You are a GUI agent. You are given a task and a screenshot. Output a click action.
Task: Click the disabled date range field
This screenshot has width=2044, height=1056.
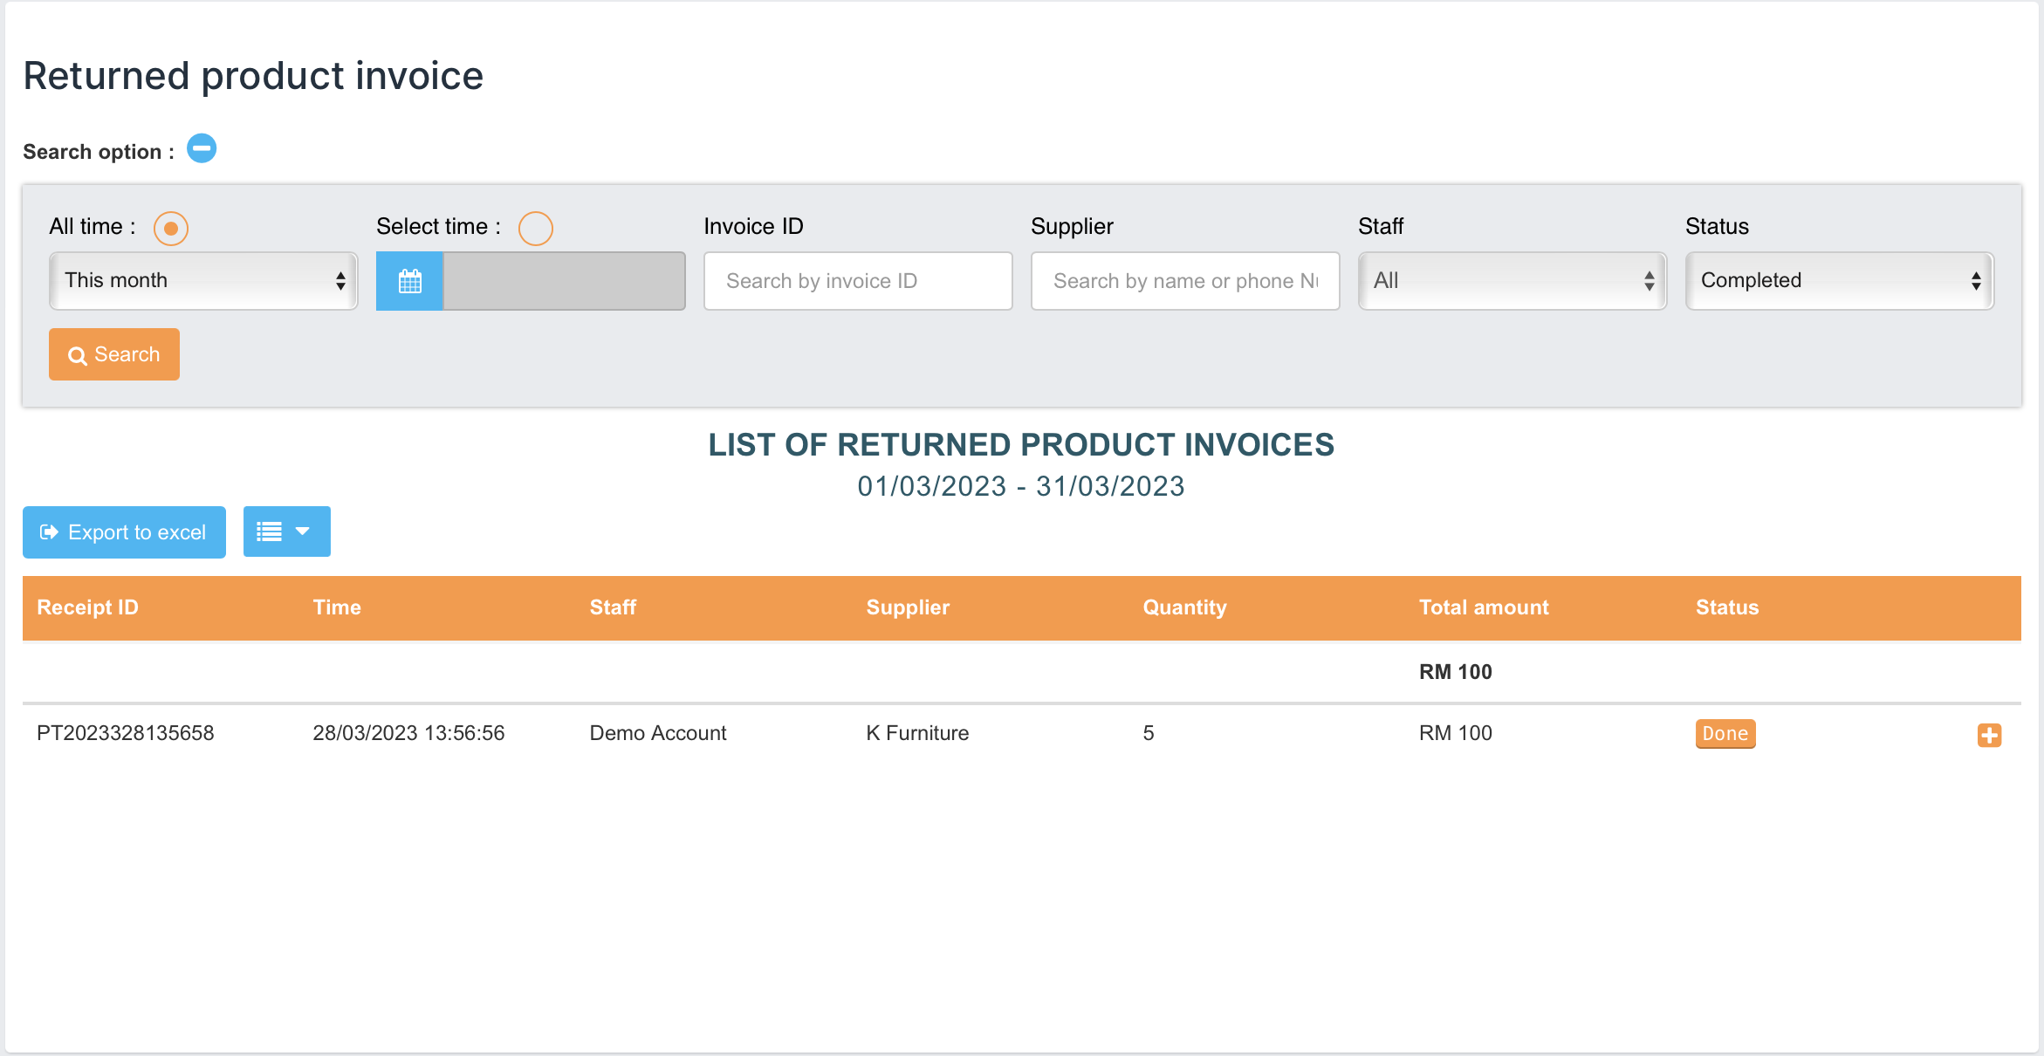564,281
